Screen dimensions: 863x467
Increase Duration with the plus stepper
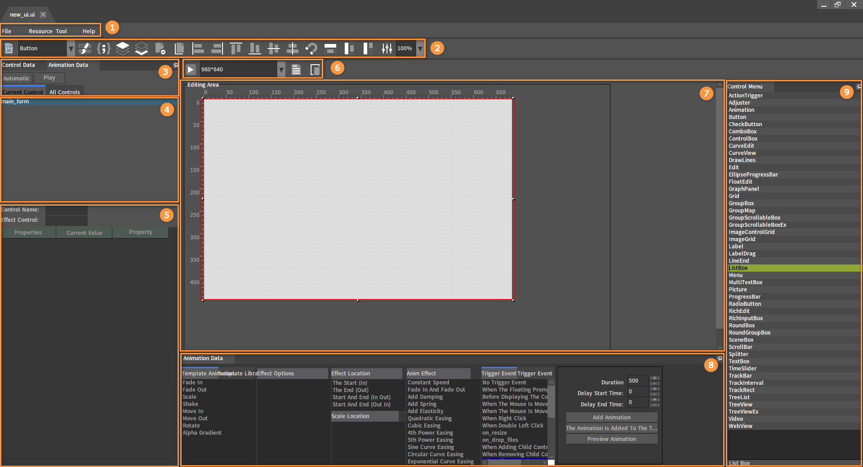tap(655, 378)
